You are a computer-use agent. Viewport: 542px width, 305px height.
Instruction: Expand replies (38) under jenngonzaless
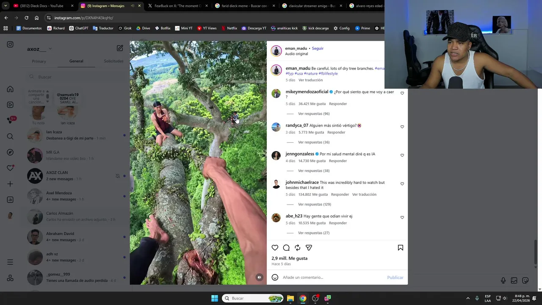tap(314, 171)
